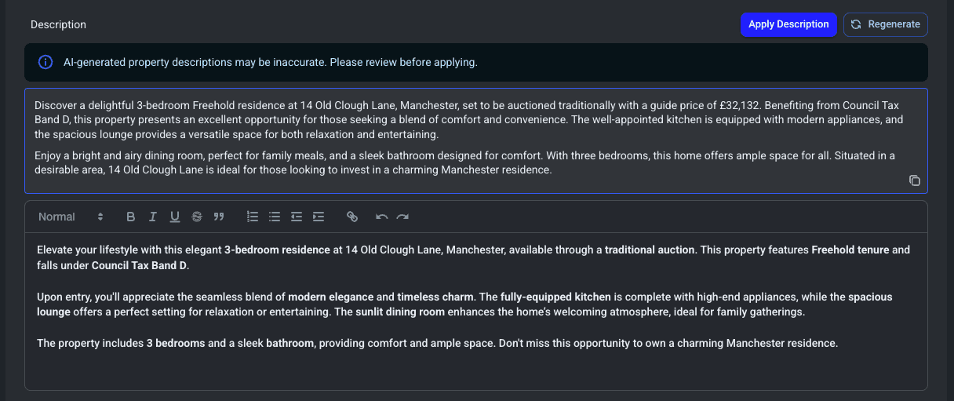The width and height of the screenshot is (954, 401).
Task: Redo the last undone edit
Action: pyautogui.click(x=402, y=217)
